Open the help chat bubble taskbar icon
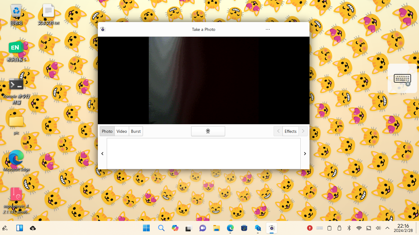 click(x=258, y=228)
